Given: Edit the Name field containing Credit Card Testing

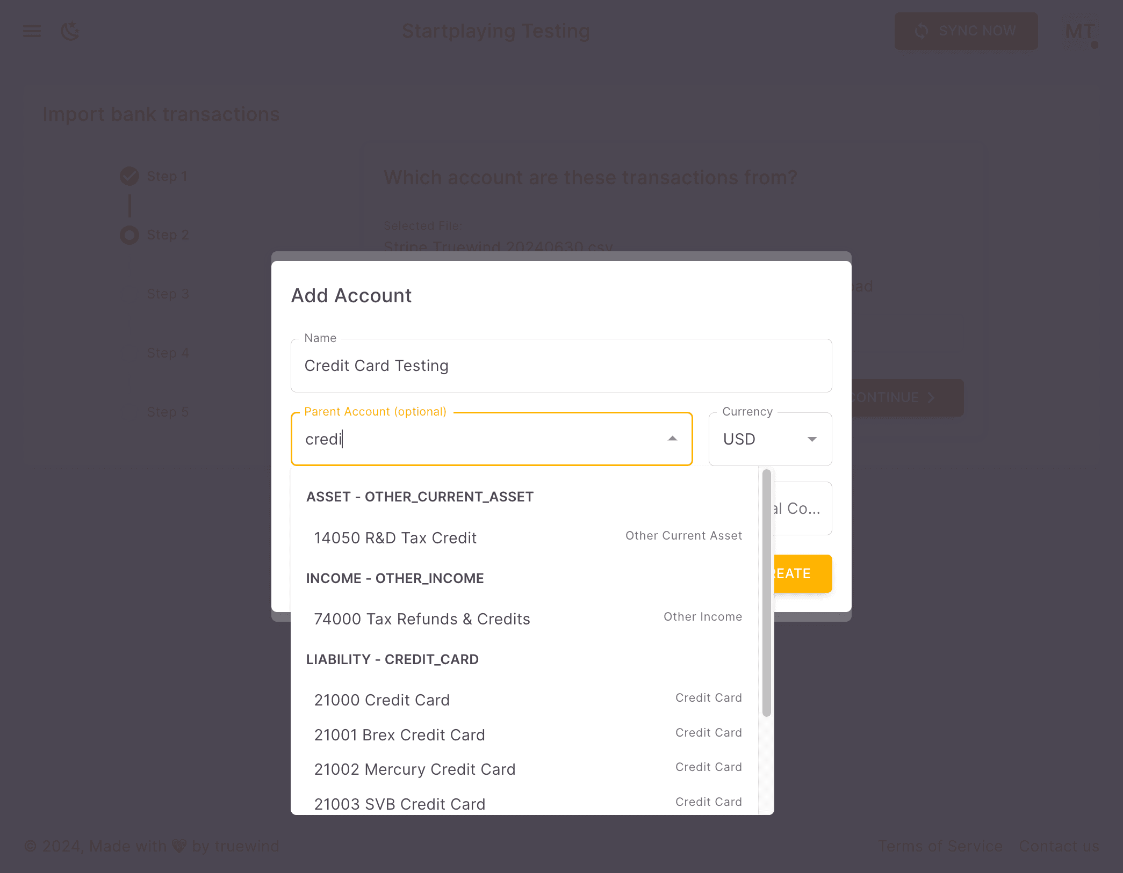Looking at the screenshot, I should [x=561, y=366].
